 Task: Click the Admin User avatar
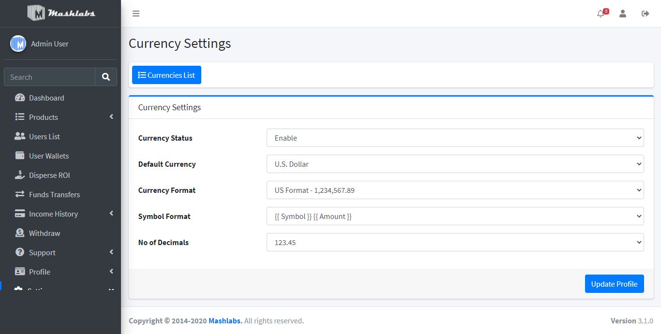[18, 44]
